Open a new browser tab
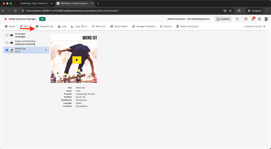This screenshot has height=149, width=271. pos(98,4)
